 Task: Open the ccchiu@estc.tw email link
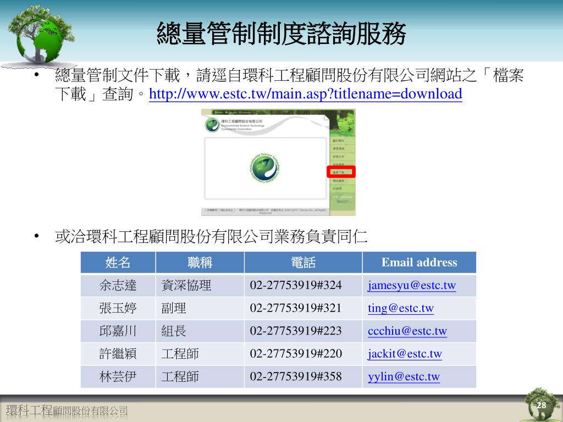click(x=407, y=331)
